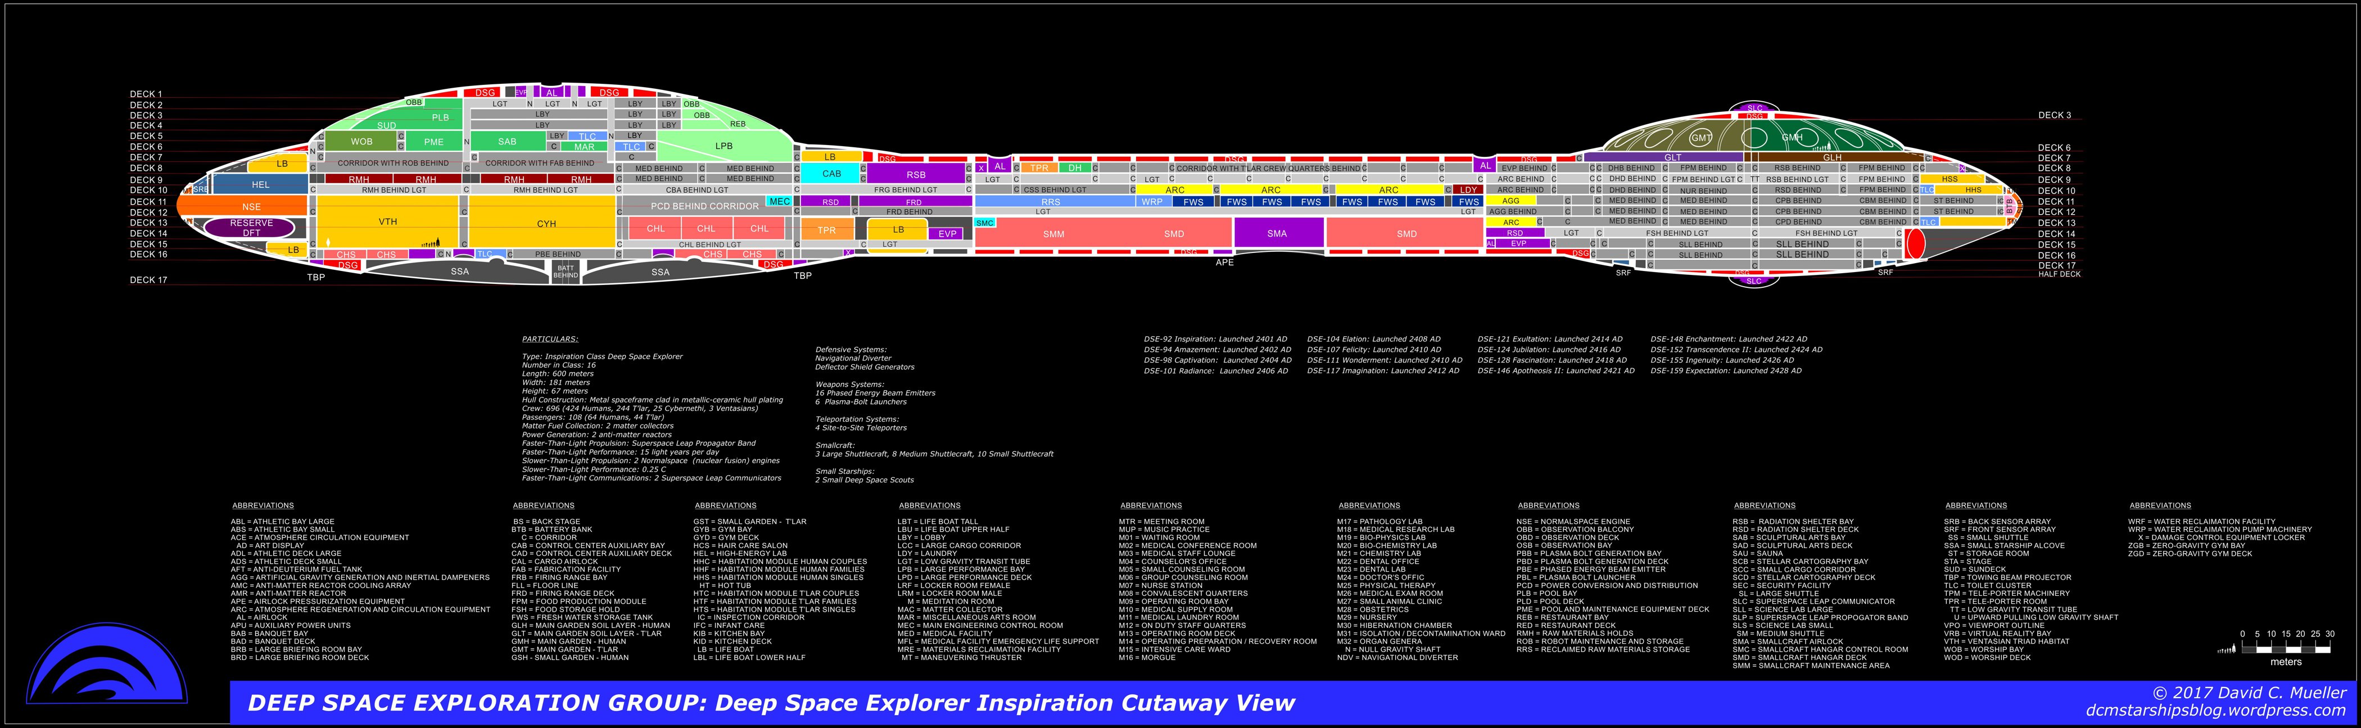Select the cyan CAB block

830,173
